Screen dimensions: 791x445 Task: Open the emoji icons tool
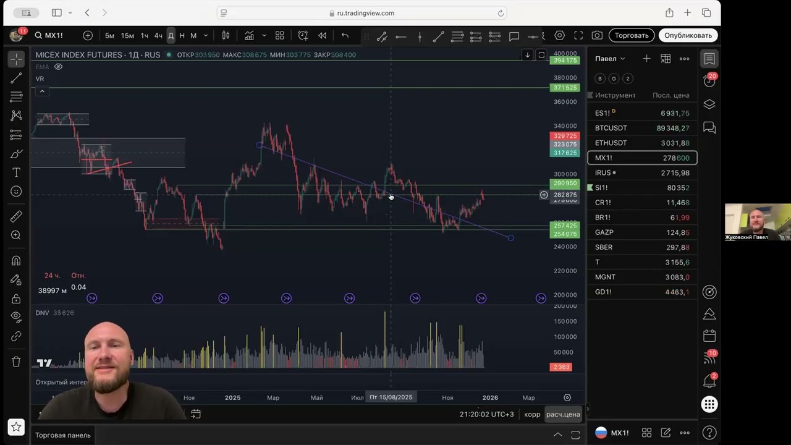16,192
